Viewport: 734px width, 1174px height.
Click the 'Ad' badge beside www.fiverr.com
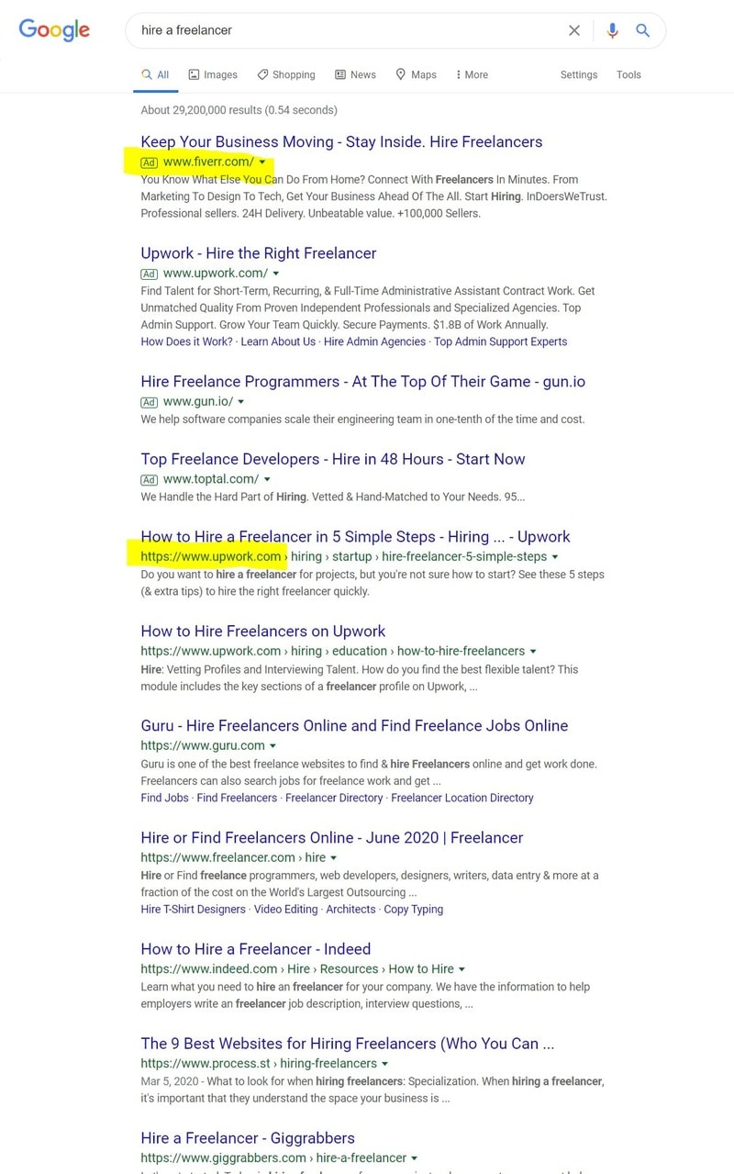coord(150,162)
